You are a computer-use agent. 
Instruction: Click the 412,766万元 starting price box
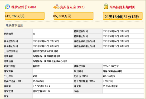(x=25, y=16)
